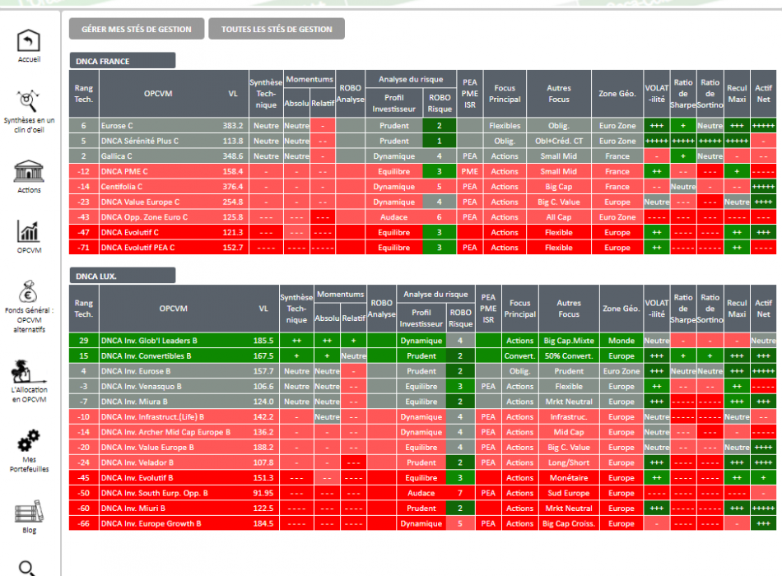Click Big C. Value cell for DNCA Value Europe C
Image resolution: width=782 pixels, height=576 pixels.
pos(559,202)
